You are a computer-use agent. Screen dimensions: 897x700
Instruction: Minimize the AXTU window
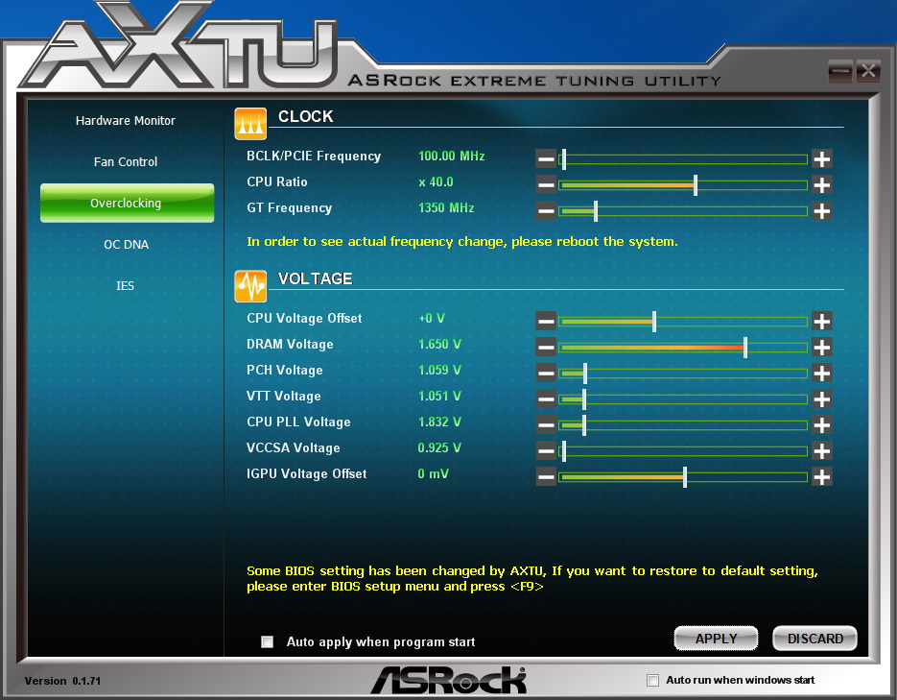(840, 72)
